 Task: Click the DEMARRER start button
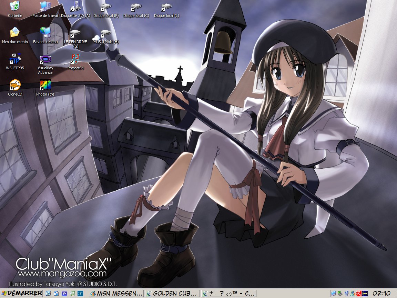(x=21, y=294)
